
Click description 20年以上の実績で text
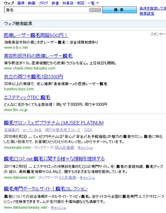coord(56,84)
